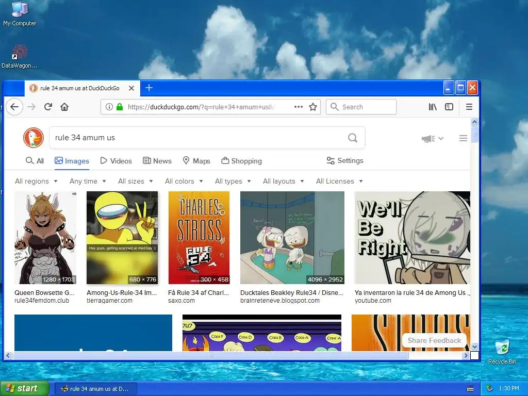Click the browser Search box
The width and height of the screenshot is (528, 396).
(x=361, y=107)
